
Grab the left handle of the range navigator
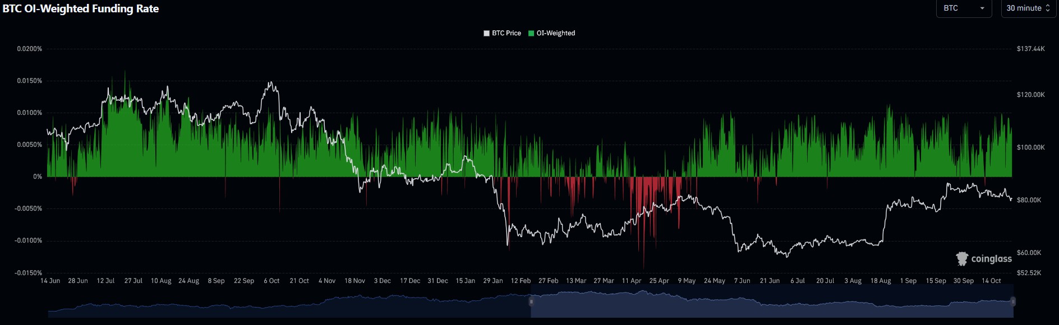[x=531, y=302]
